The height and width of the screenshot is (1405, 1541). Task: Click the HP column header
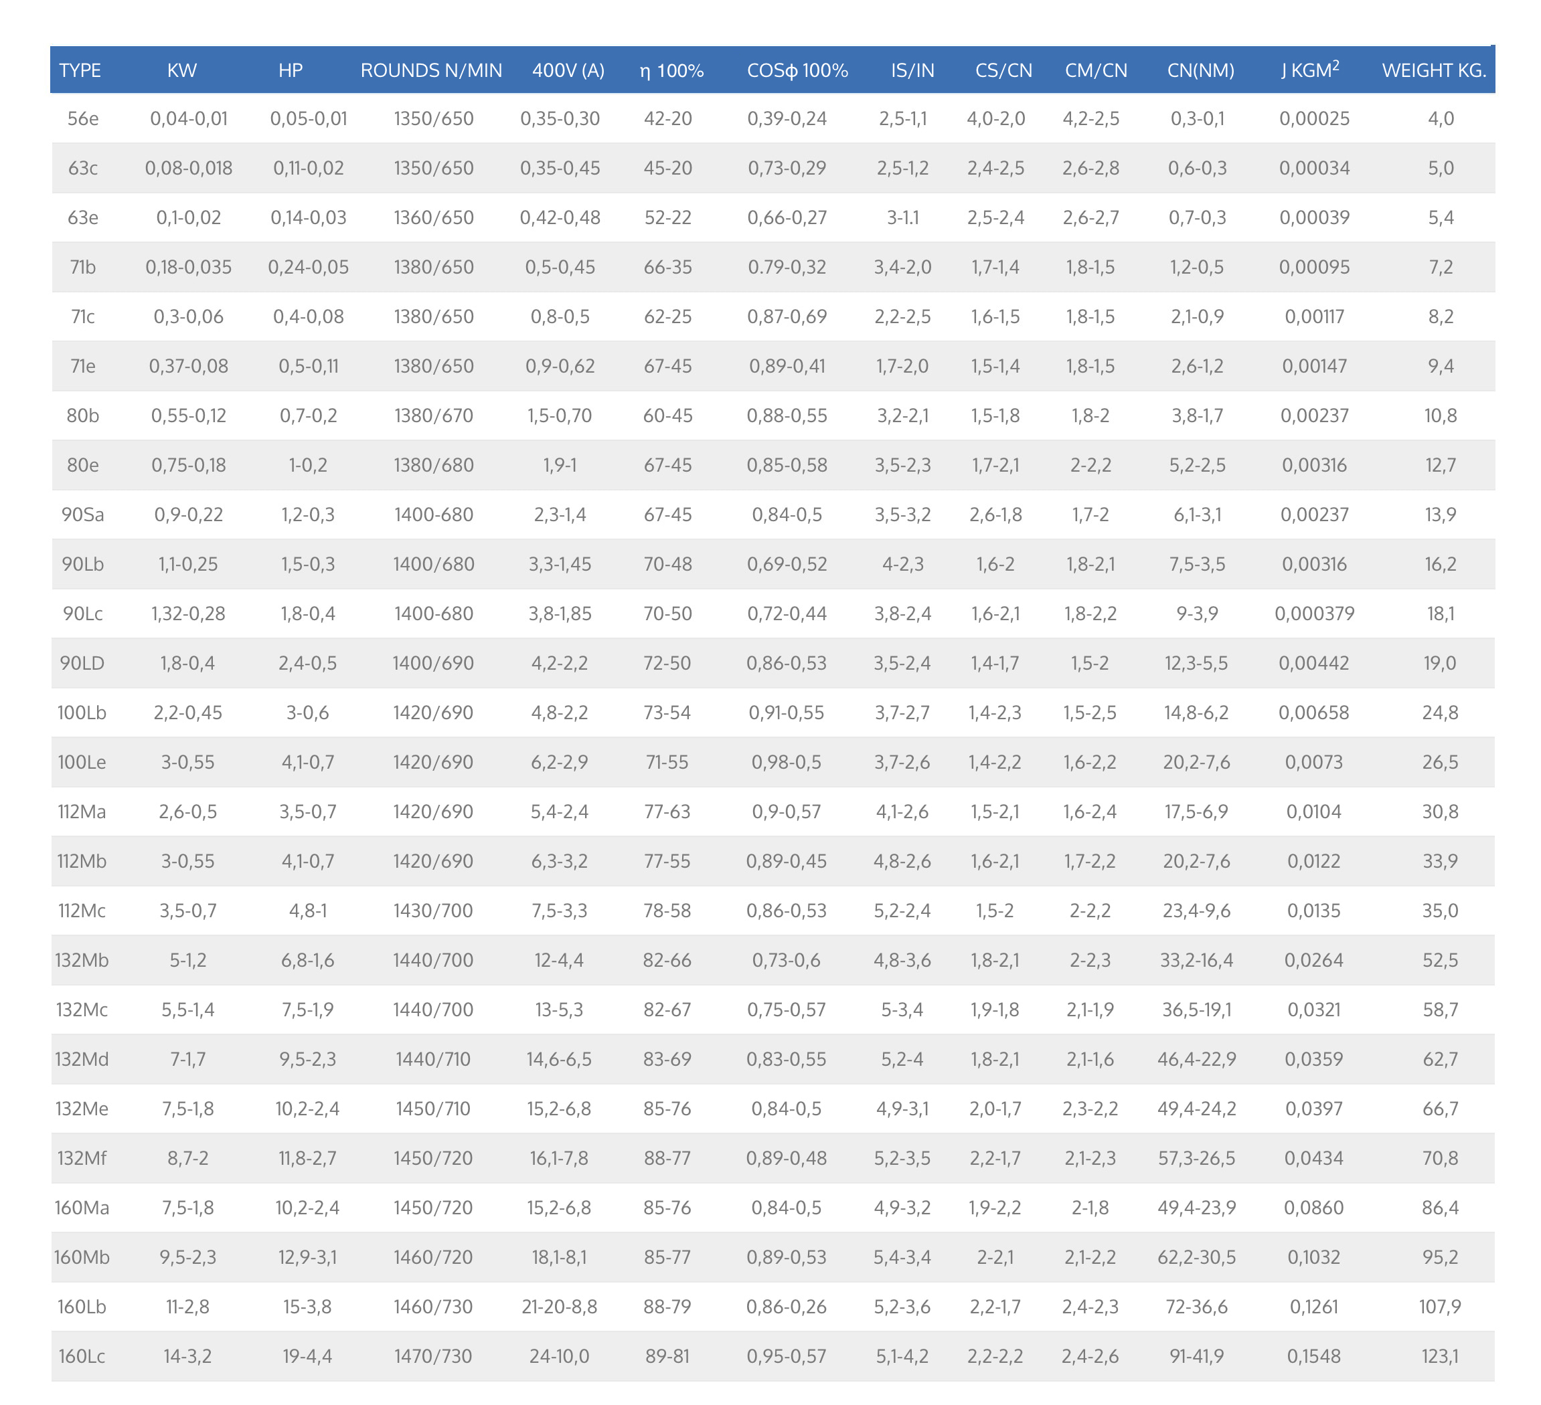pyautogui.click(x=291, y=70)
